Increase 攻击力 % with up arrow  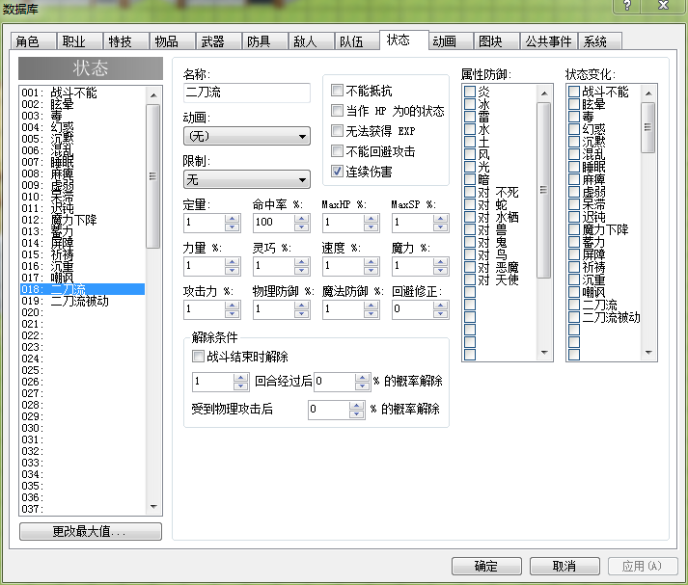tap(233, 305)
